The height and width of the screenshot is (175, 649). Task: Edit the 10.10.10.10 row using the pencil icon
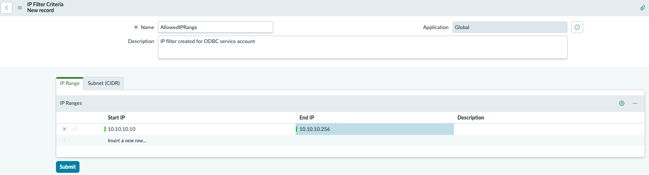75,129
